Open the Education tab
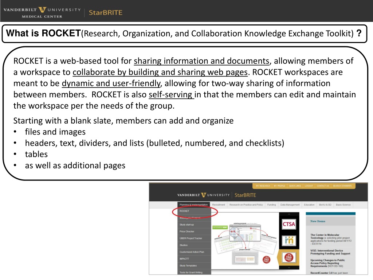Screen dimensions: 373x280 (309, 205)
